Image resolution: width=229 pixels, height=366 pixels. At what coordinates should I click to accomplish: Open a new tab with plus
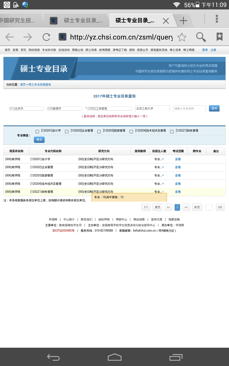(x=183, y=21)
